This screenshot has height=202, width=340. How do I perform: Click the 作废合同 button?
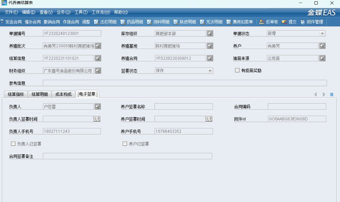(x=71, y=22)
